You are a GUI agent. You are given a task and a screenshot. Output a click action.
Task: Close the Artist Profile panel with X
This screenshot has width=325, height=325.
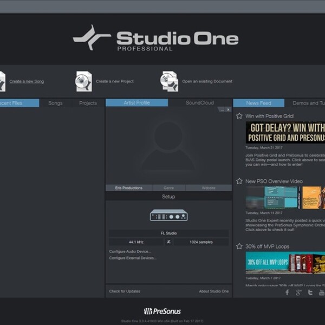(228, 109)
